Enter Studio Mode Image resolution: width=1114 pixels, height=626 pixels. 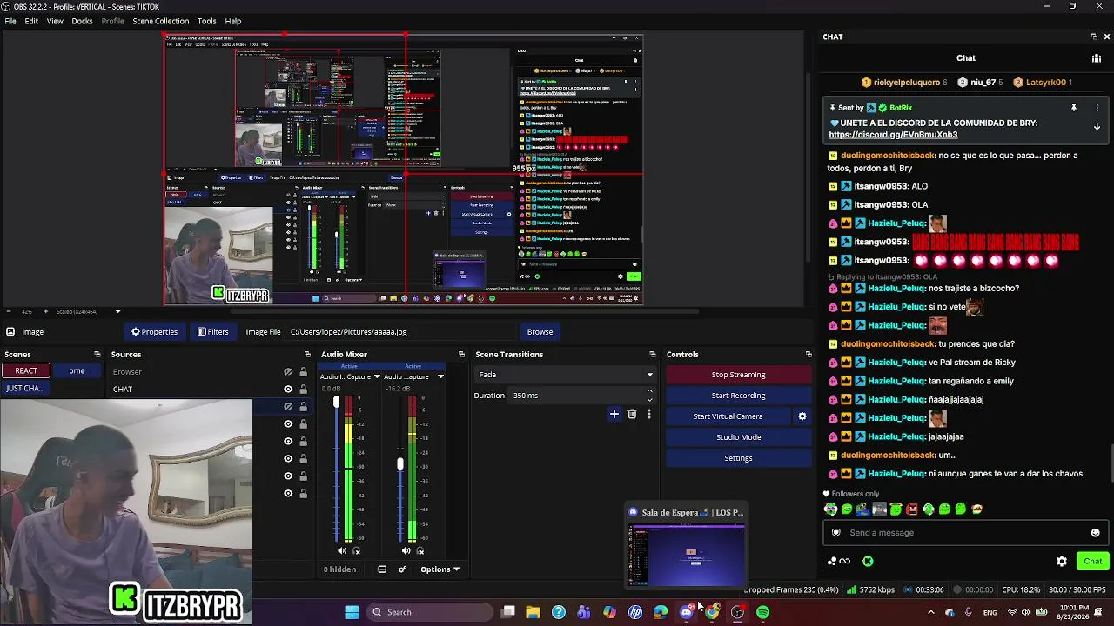[x=738, y=437]
